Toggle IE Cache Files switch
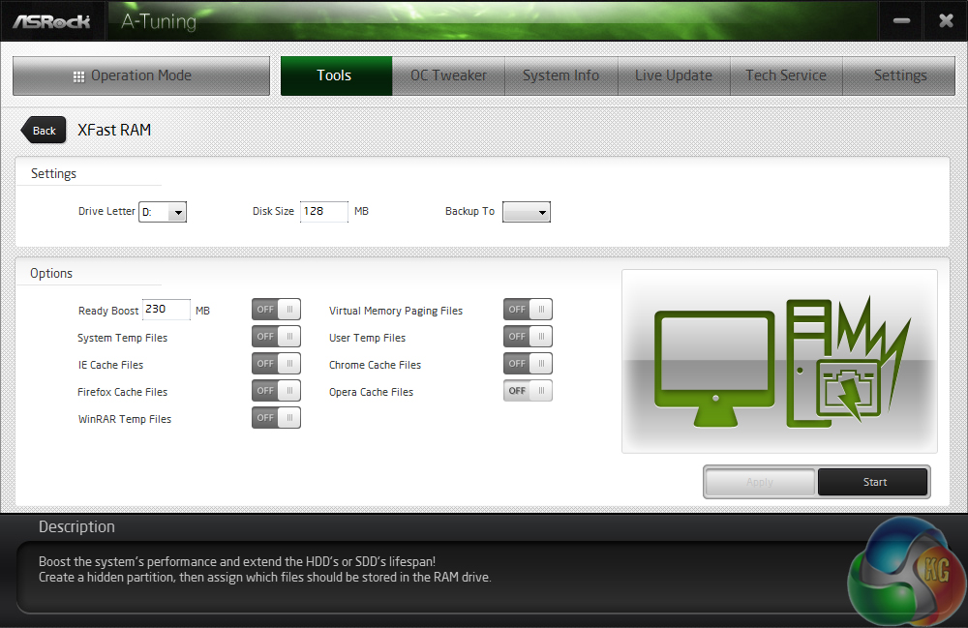Screen dimensions: 968x628 pos(276,364)
